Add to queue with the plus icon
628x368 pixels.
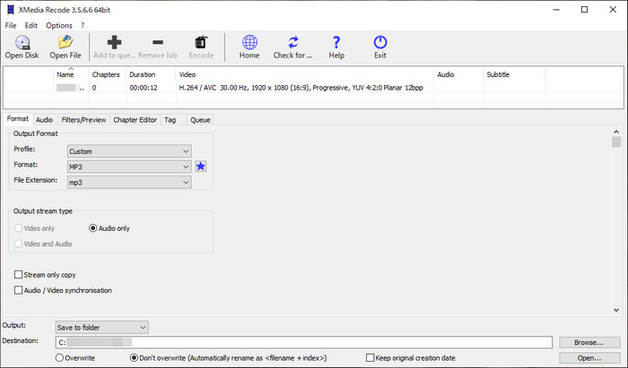[114, 47]
